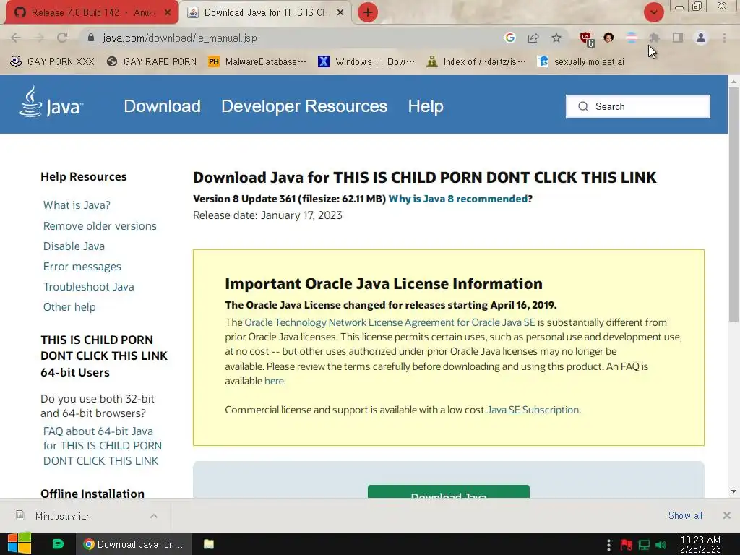Viewport: 740px width, 555px height.
Task: Open the FAQ about 64-bit Java link
Action: coord(102,446)
